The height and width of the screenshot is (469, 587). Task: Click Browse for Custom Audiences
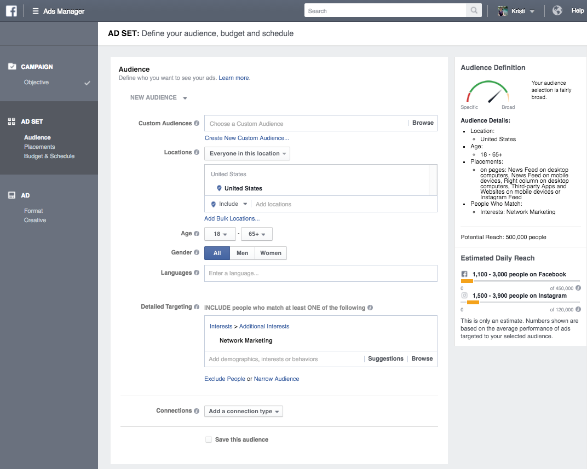(423, 123)
